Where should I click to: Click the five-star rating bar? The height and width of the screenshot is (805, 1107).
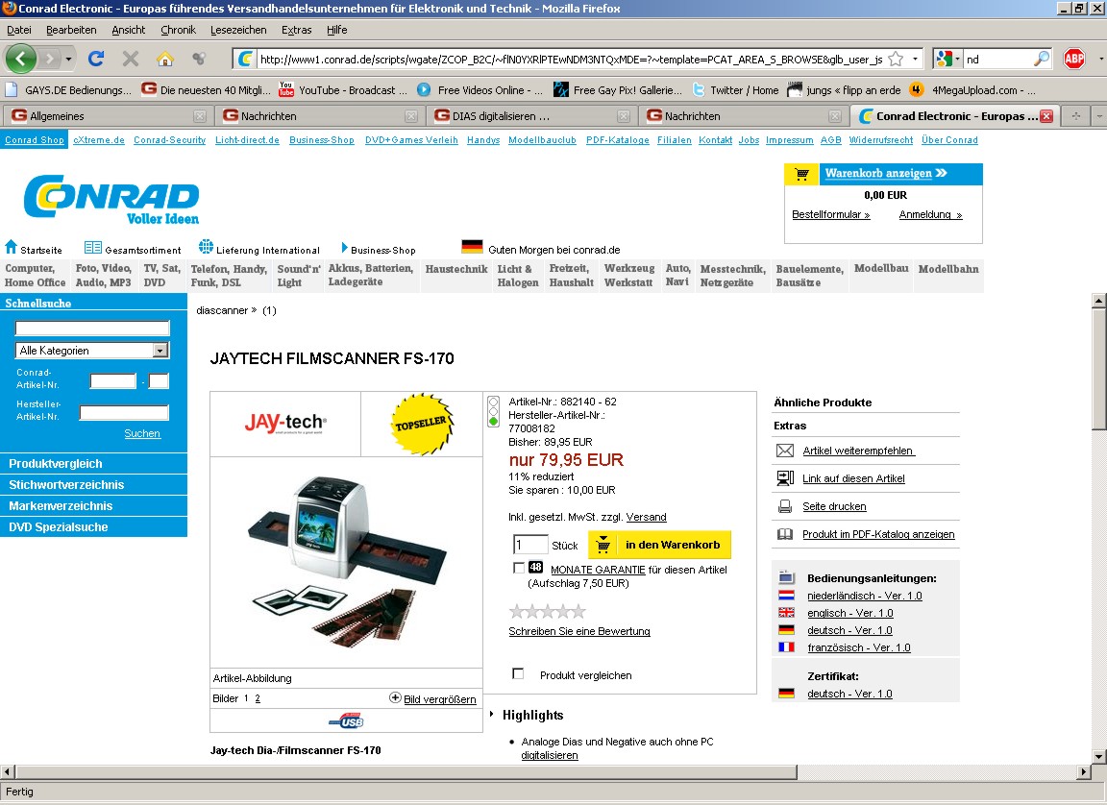[x=547, y=611]
